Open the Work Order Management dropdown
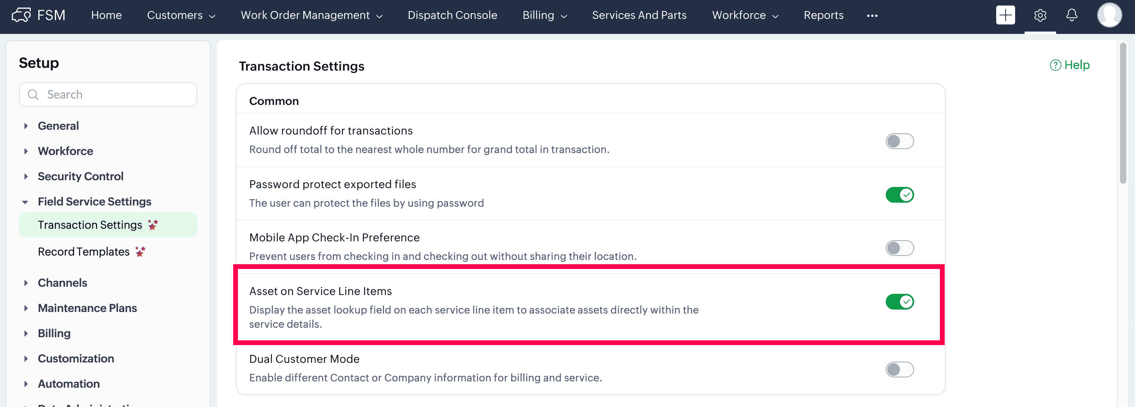The height and width of the screenshot is (407, 1135). tap(311, 15)
